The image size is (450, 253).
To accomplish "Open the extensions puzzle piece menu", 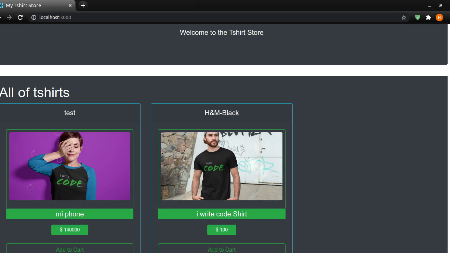I will [x=428, y=17].
